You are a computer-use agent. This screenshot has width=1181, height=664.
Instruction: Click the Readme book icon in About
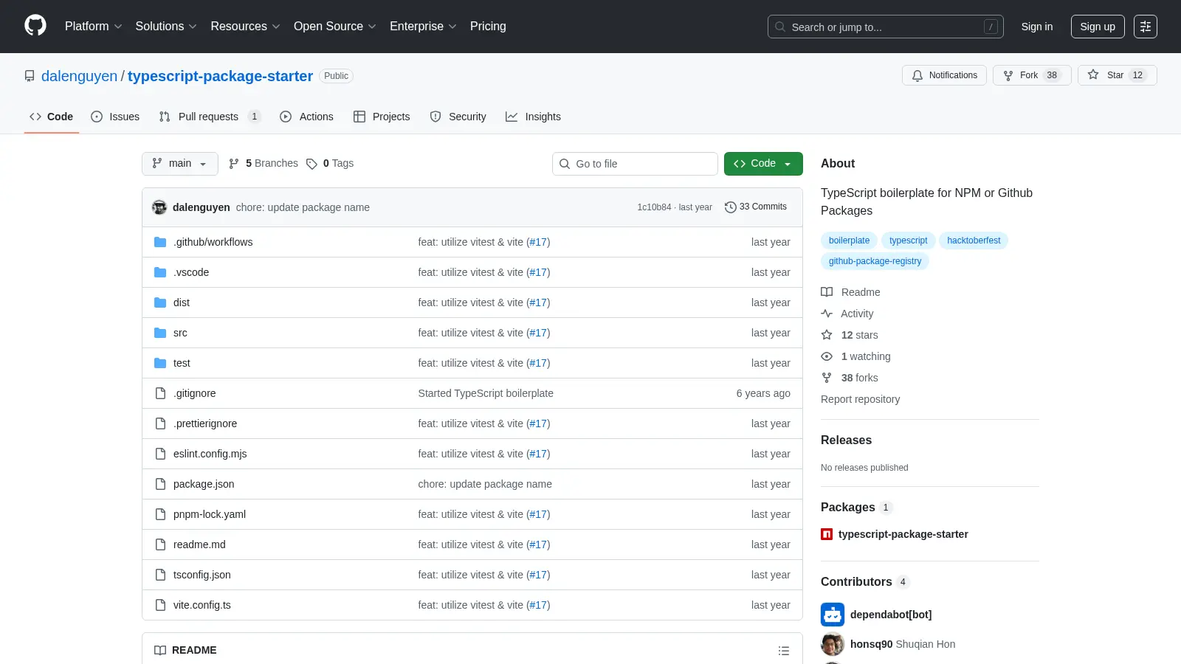(827, 292)
